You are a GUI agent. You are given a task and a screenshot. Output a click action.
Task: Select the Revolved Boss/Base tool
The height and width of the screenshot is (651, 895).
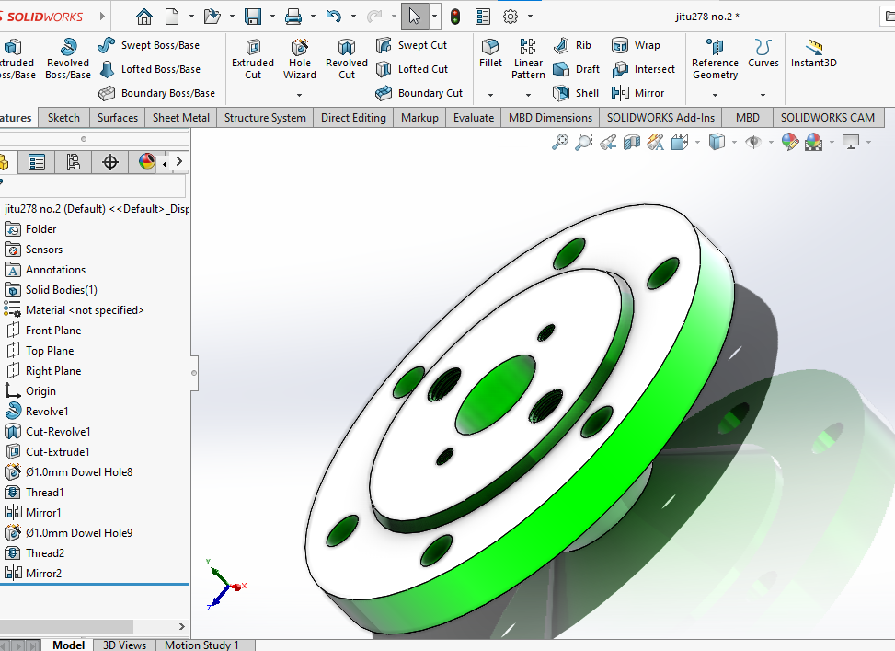68,59
